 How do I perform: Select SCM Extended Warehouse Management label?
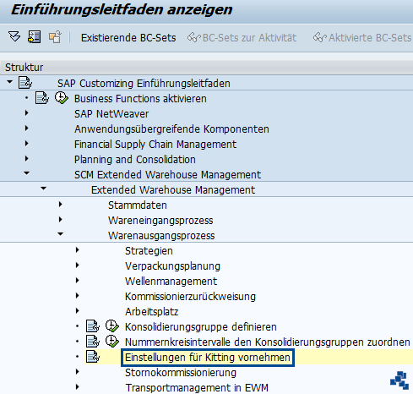[168, 175]
